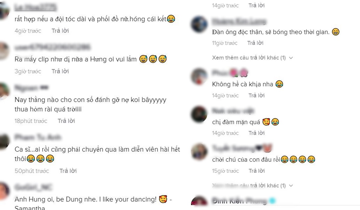The height and width of the screenshot is (210, 360).
Task: Click 'Trả lời' at top of right column
Action: [256, 5]
